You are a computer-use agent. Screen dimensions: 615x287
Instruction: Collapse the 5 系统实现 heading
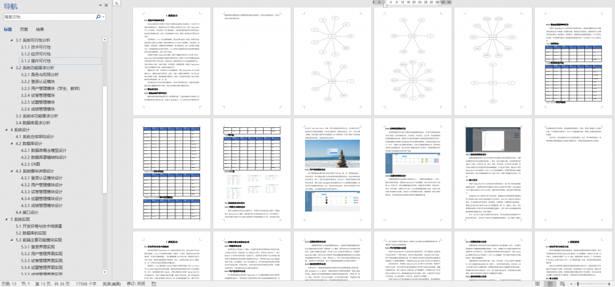pos(6,219)
